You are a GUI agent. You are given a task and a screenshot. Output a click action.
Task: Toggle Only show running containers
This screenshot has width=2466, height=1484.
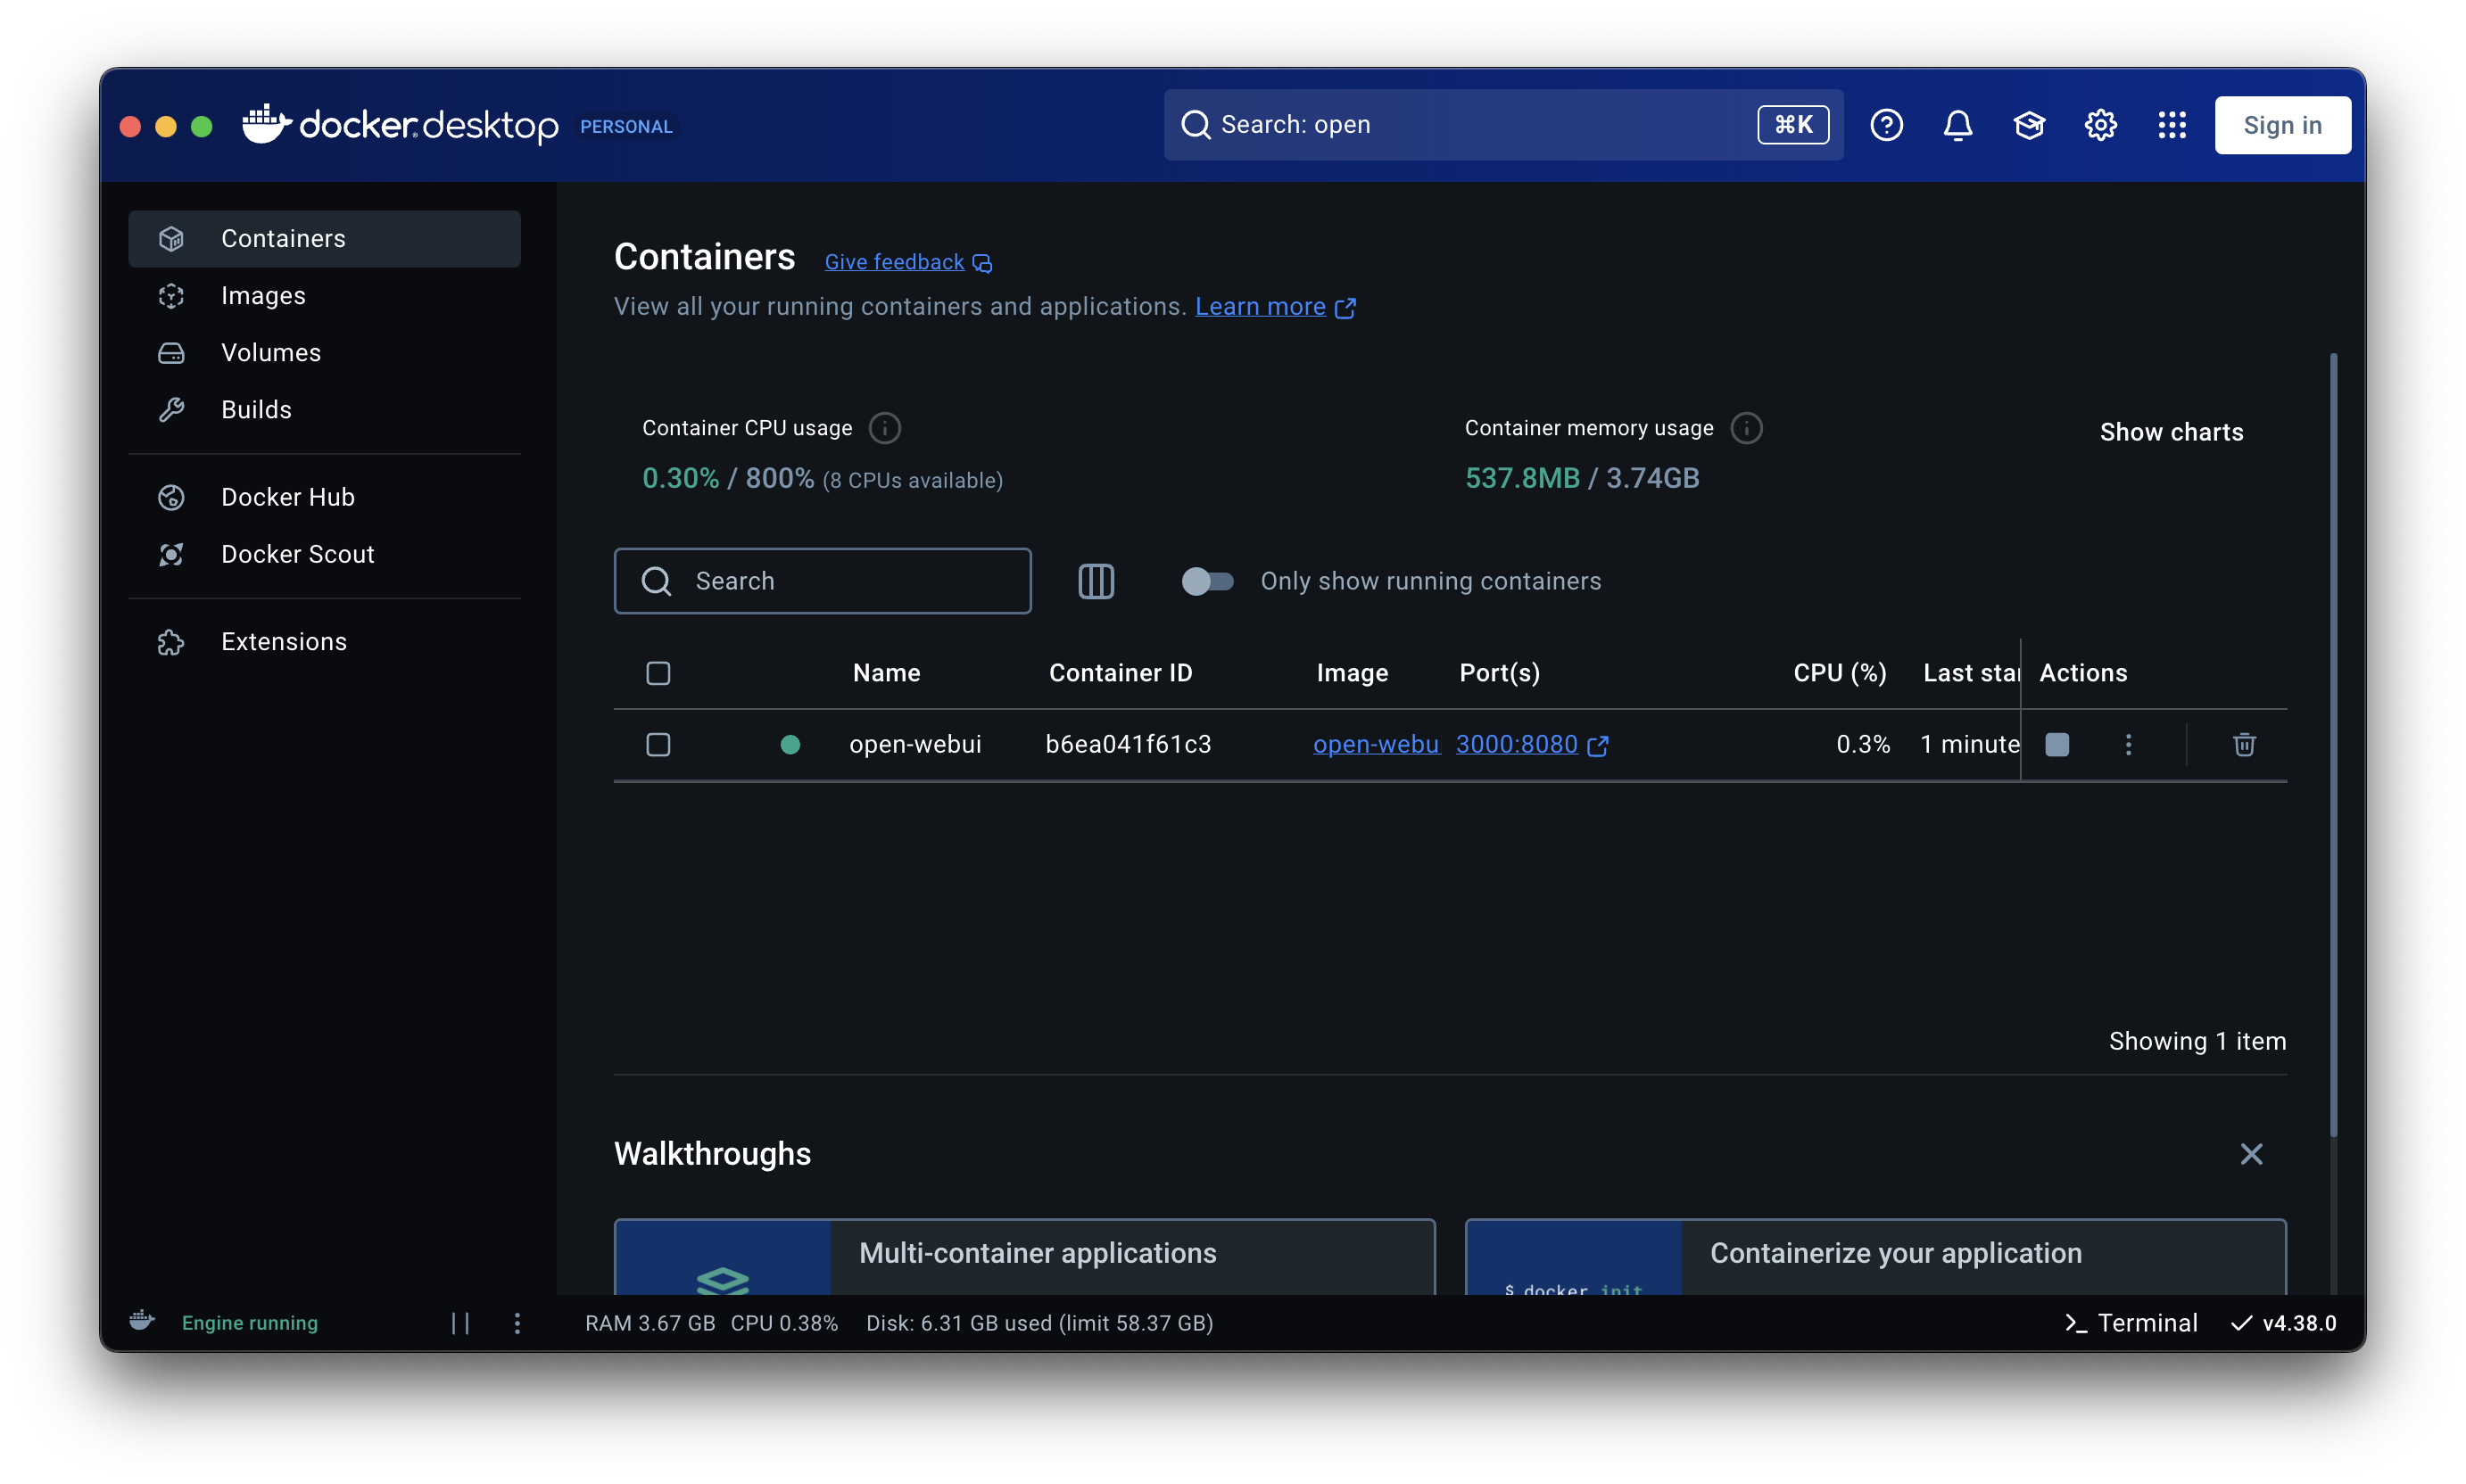tap(1206, 581)
